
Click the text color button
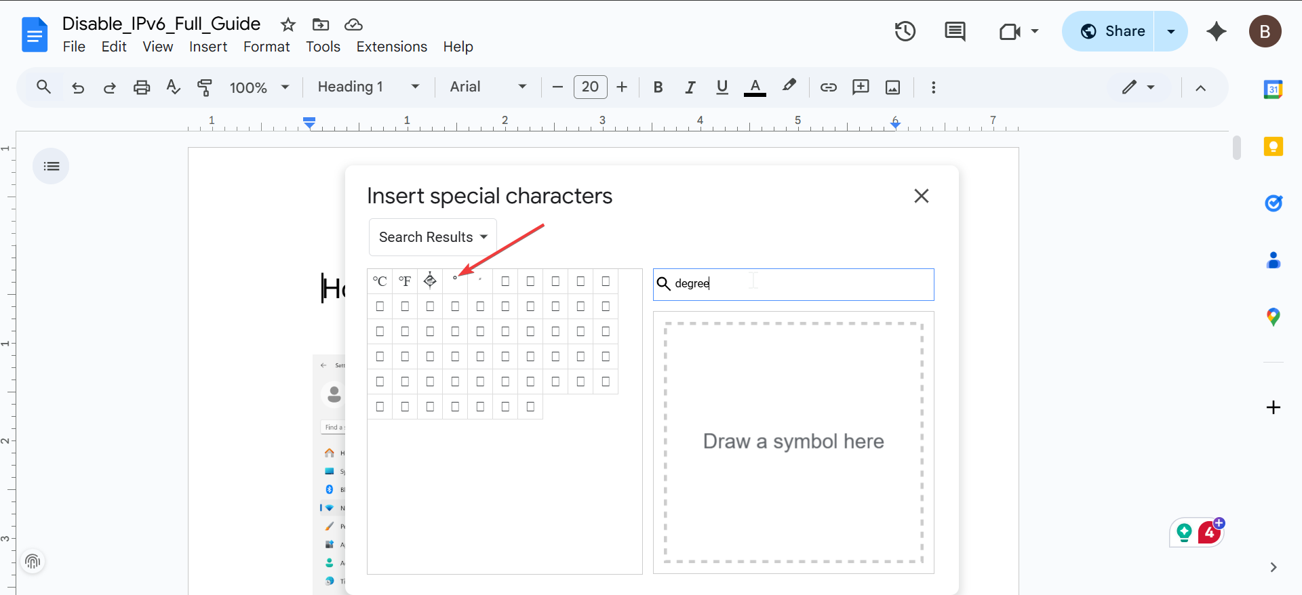(755, 87)
